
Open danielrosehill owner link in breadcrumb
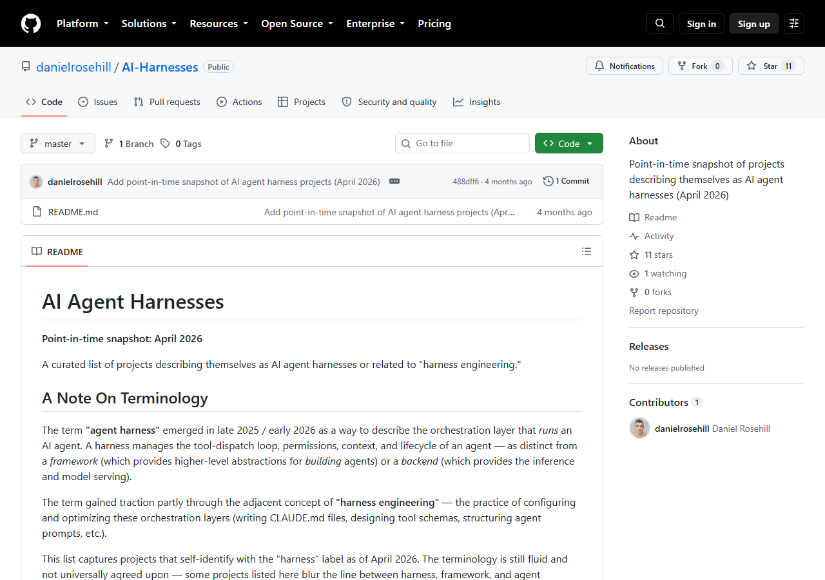(x=73, y=66)
